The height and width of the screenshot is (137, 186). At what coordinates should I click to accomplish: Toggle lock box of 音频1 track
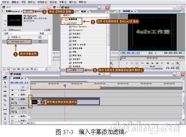[x=16, y=108]
